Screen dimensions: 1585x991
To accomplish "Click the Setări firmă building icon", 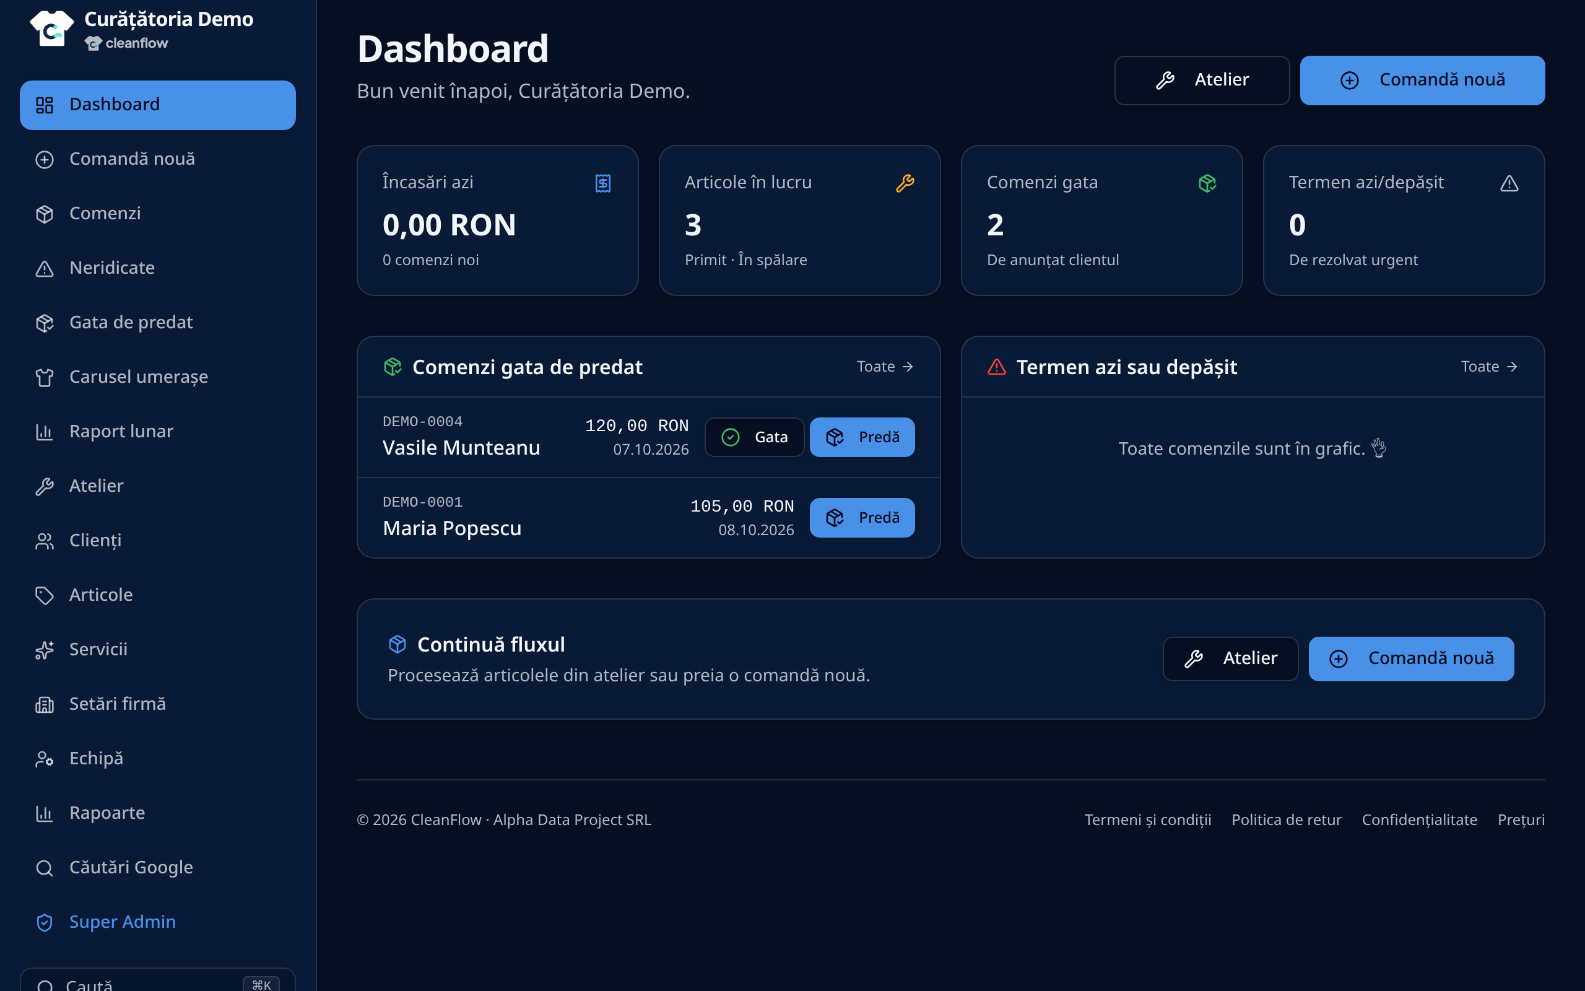I will pyautogui.click(x=45, y=705).
